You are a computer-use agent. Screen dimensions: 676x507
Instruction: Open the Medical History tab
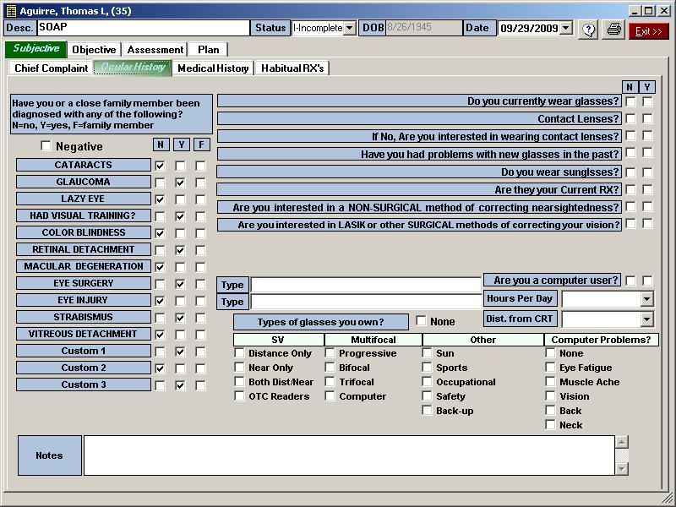(x=213, y=68)
